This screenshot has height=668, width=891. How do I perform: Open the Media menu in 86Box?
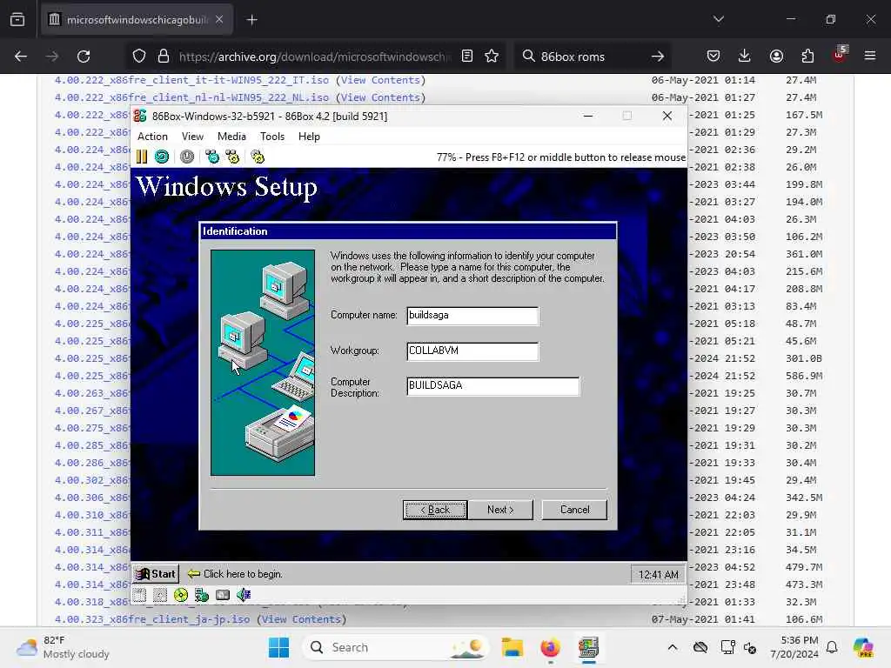click(x=231, y=137)
